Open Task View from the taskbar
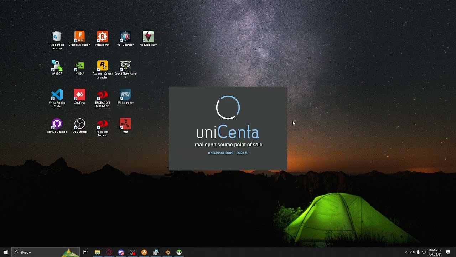Image resolution: width=456 pixels, height=257 pixels. tap(85, 252)
